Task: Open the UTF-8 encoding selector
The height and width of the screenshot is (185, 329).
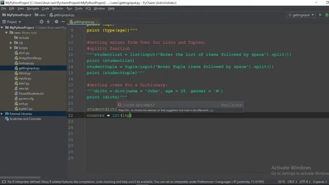Action: coord(305,181)
